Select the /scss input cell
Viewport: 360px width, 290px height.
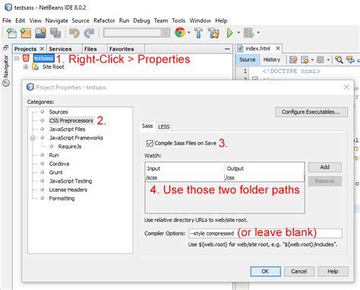click(x=185, y=178)
